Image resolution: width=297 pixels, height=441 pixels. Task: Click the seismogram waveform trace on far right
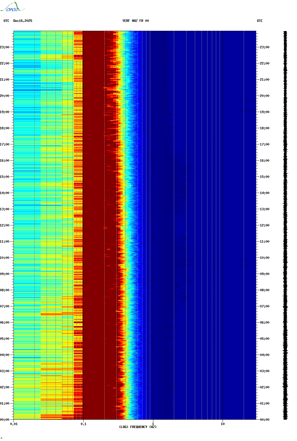point(285,225)
